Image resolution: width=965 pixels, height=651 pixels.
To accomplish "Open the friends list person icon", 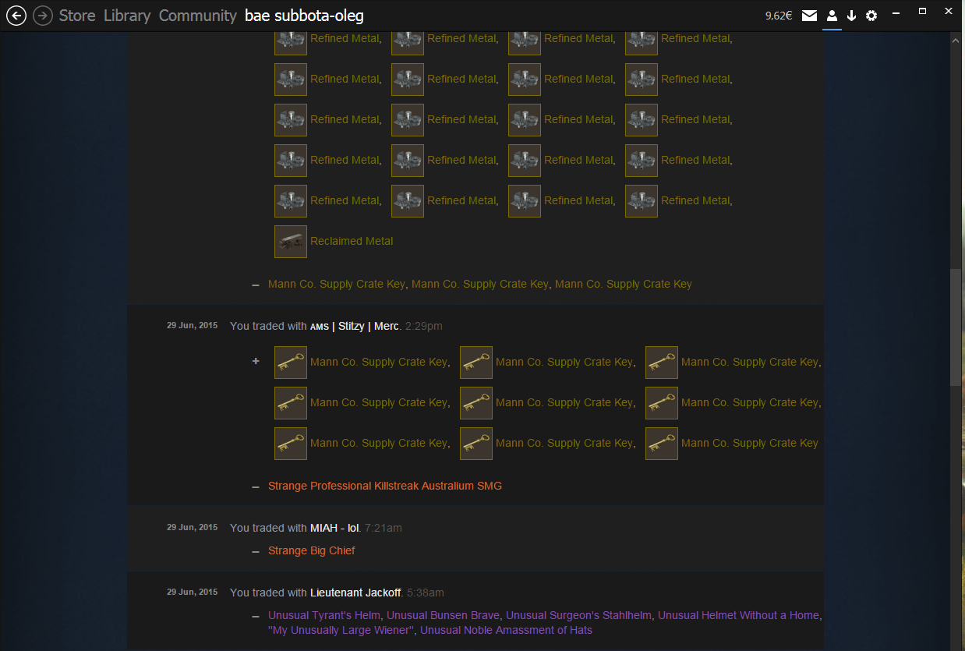I will pos(832,16).
